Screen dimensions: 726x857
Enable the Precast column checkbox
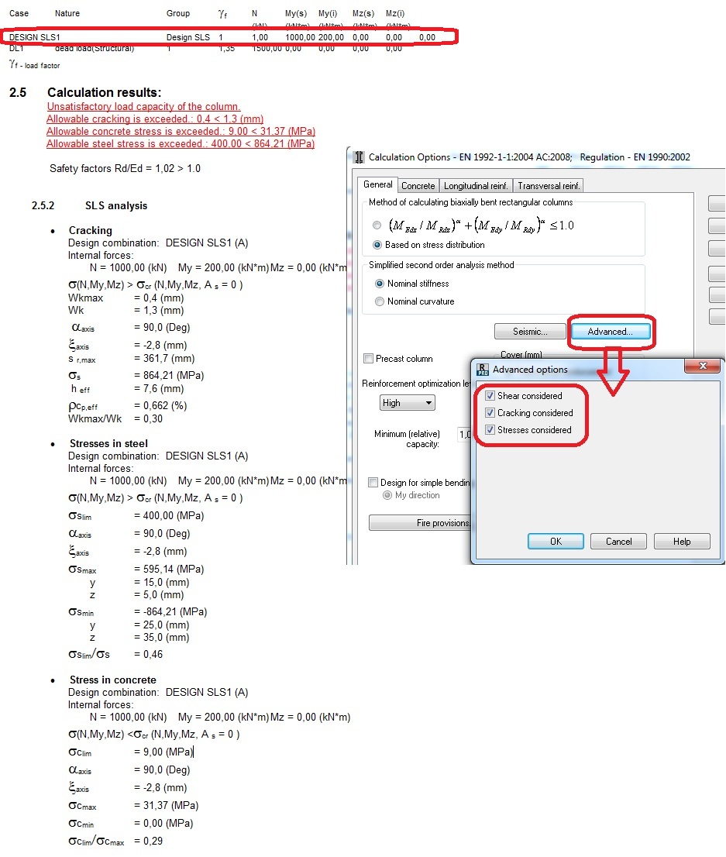tap(369, 359)
